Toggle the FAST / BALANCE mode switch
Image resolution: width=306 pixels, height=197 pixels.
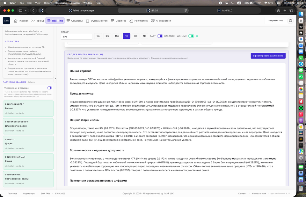(160, 36)
